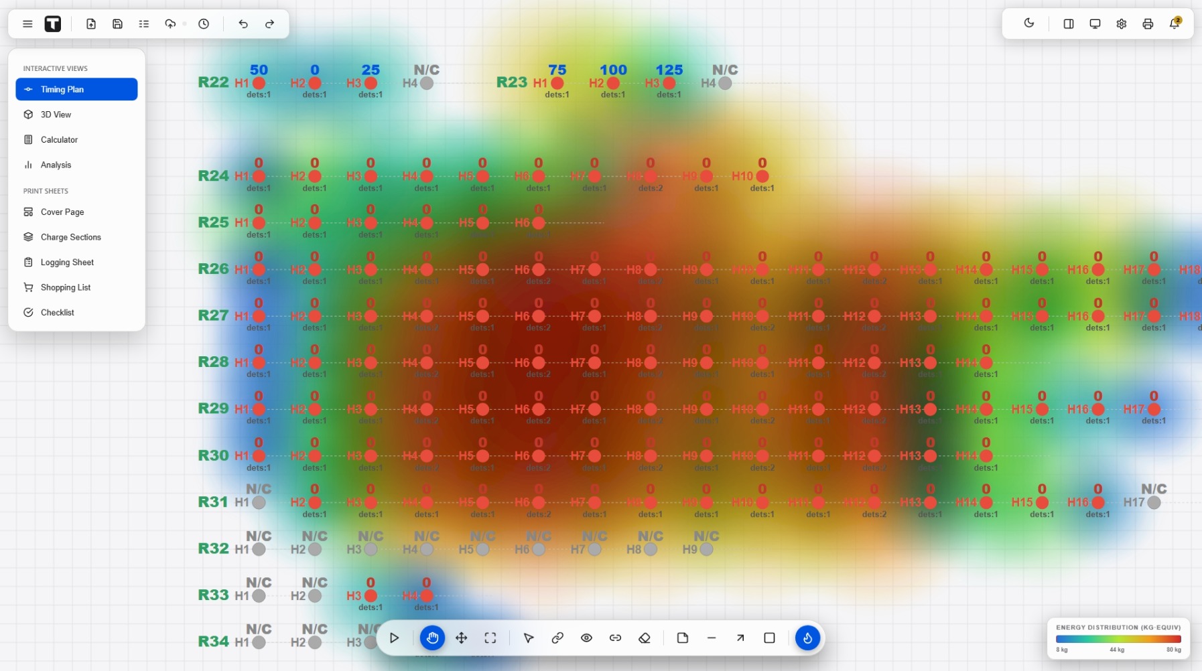Click the black T app logo

[x=53, y=24]
